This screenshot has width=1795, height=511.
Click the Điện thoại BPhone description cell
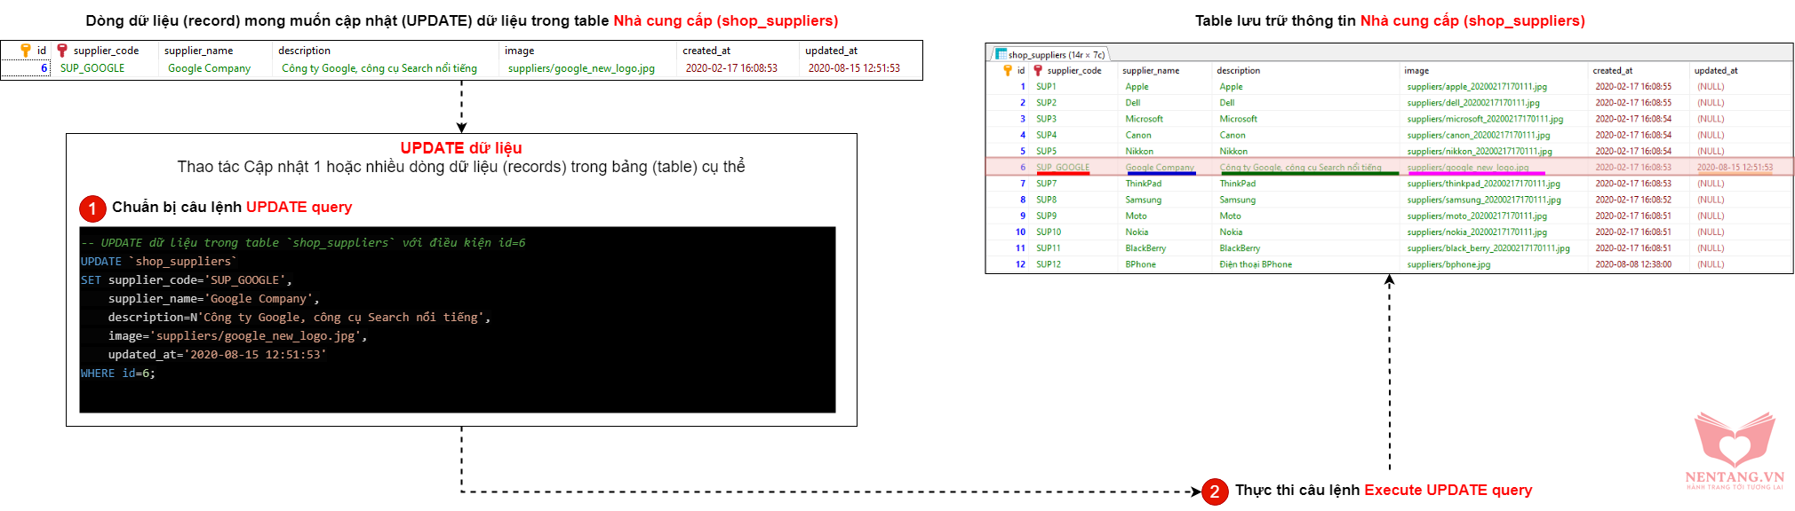tap(1256, 264)
